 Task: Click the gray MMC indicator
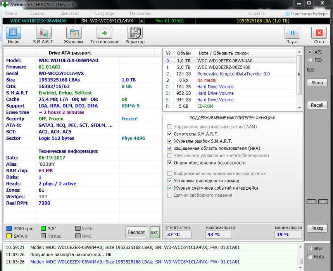point(78,236)
